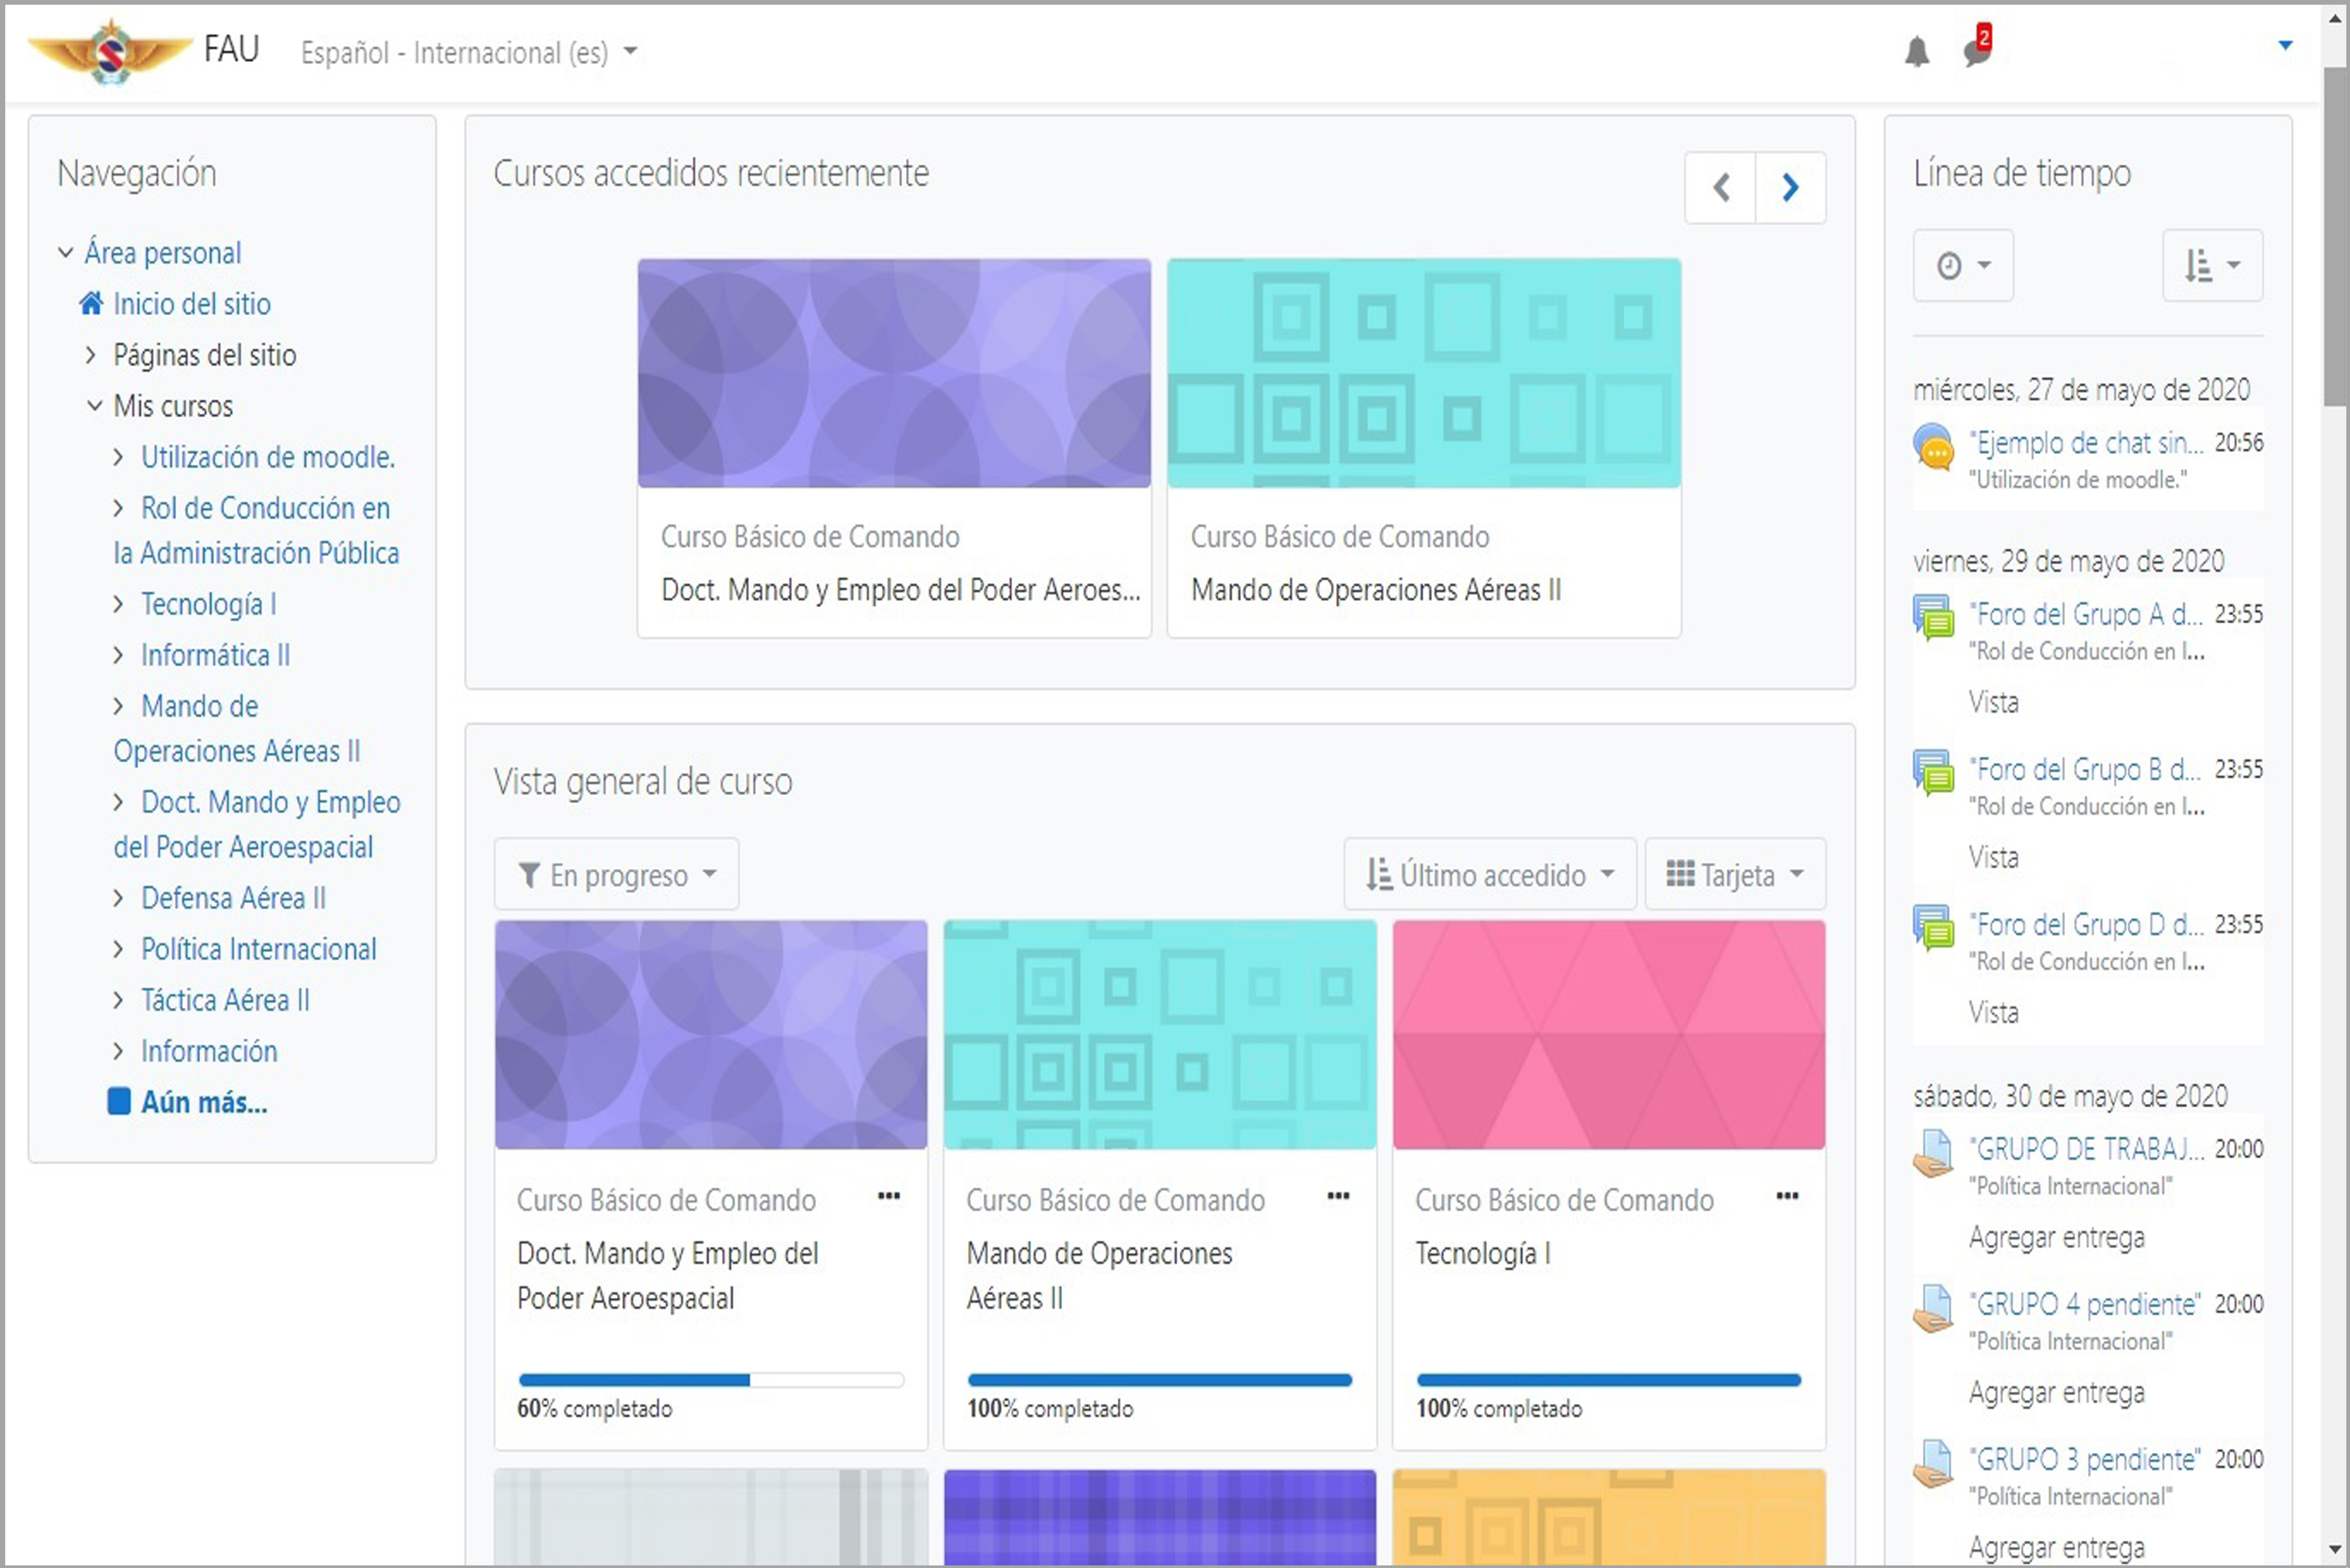Open the pink Tecnología I card image
Viewport: 2350px width, 1568px height.
tap(1609, 1035)
